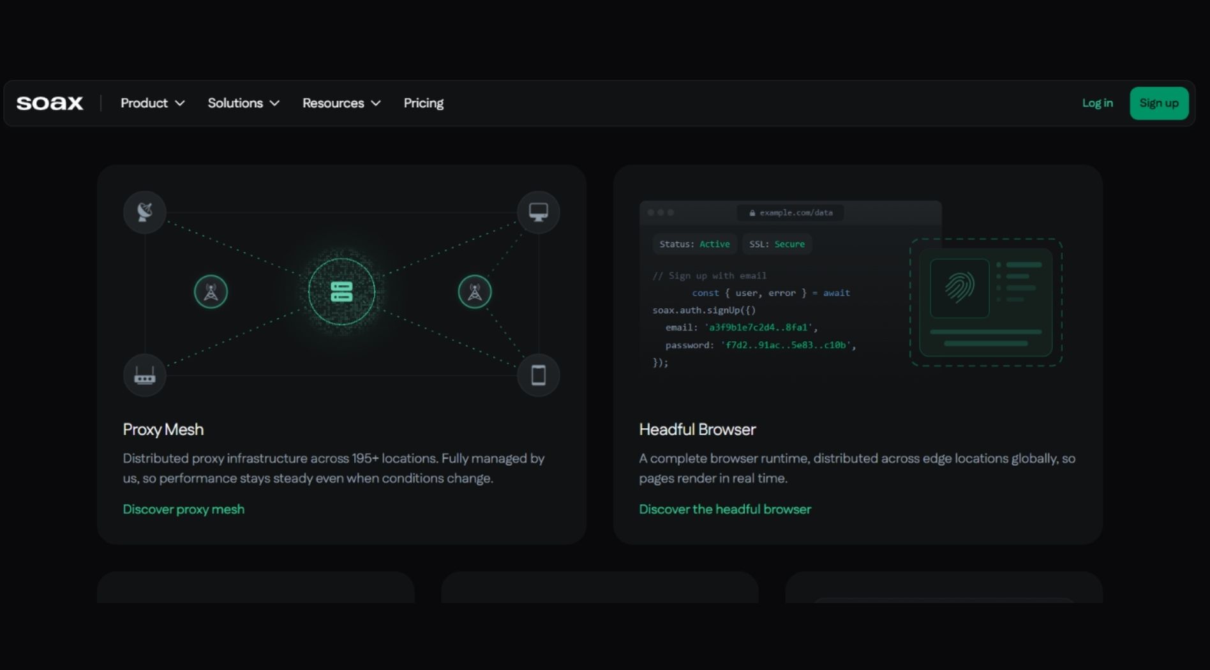Click the SOAX logo
Image resolution: width=1210 pixels, height=670 pixels.
pyautogui.click(x=50, y=103)
